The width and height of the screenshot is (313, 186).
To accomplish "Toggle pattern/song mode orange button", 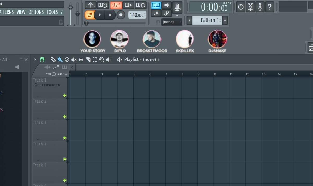I will click(89, 15).
